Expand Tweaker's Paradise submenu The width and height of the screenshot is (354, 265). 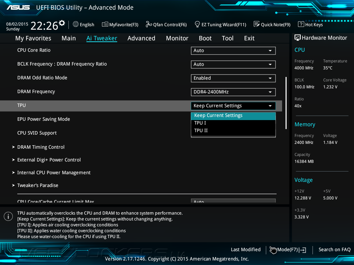pyautogui.click(x=38, y=185)
